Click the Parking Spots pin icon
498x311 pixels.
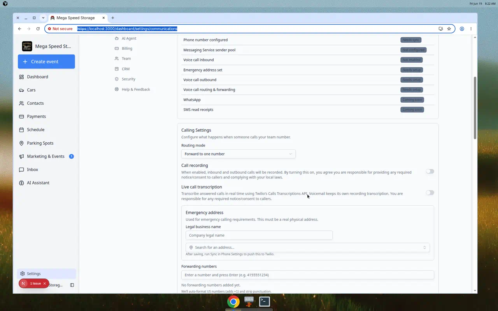(x=21, y=143)
